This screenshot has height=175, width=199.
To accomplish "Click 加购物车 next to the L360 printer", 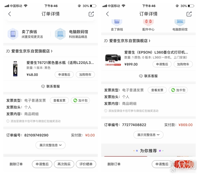I will pos(183,64).
